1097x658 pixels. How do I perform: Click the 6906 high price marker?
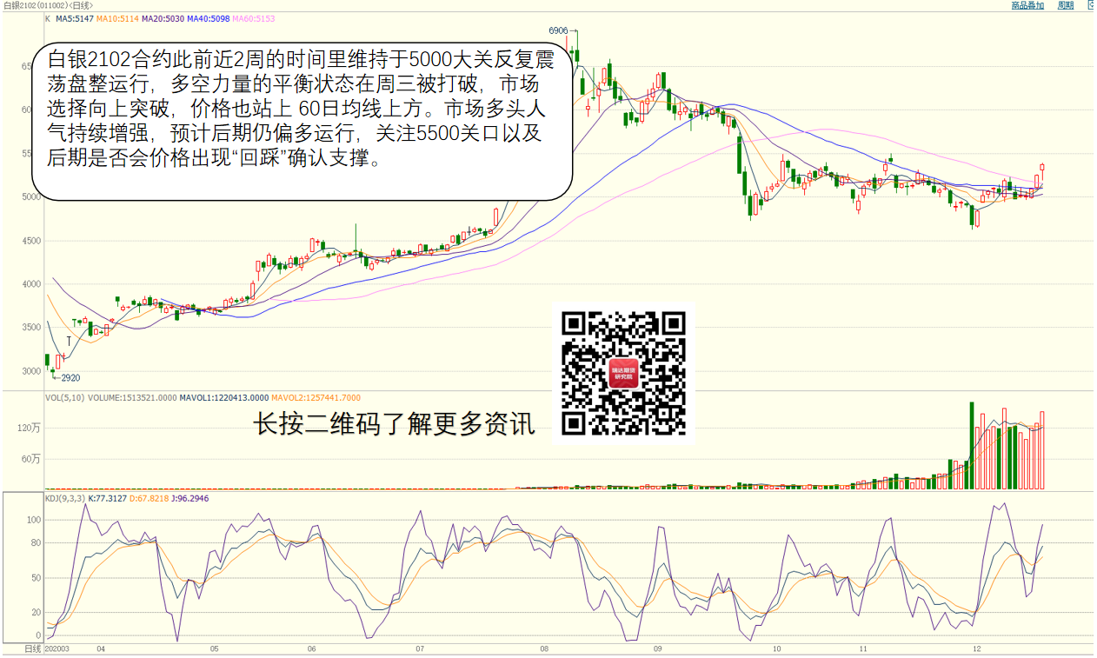point(558,30)
